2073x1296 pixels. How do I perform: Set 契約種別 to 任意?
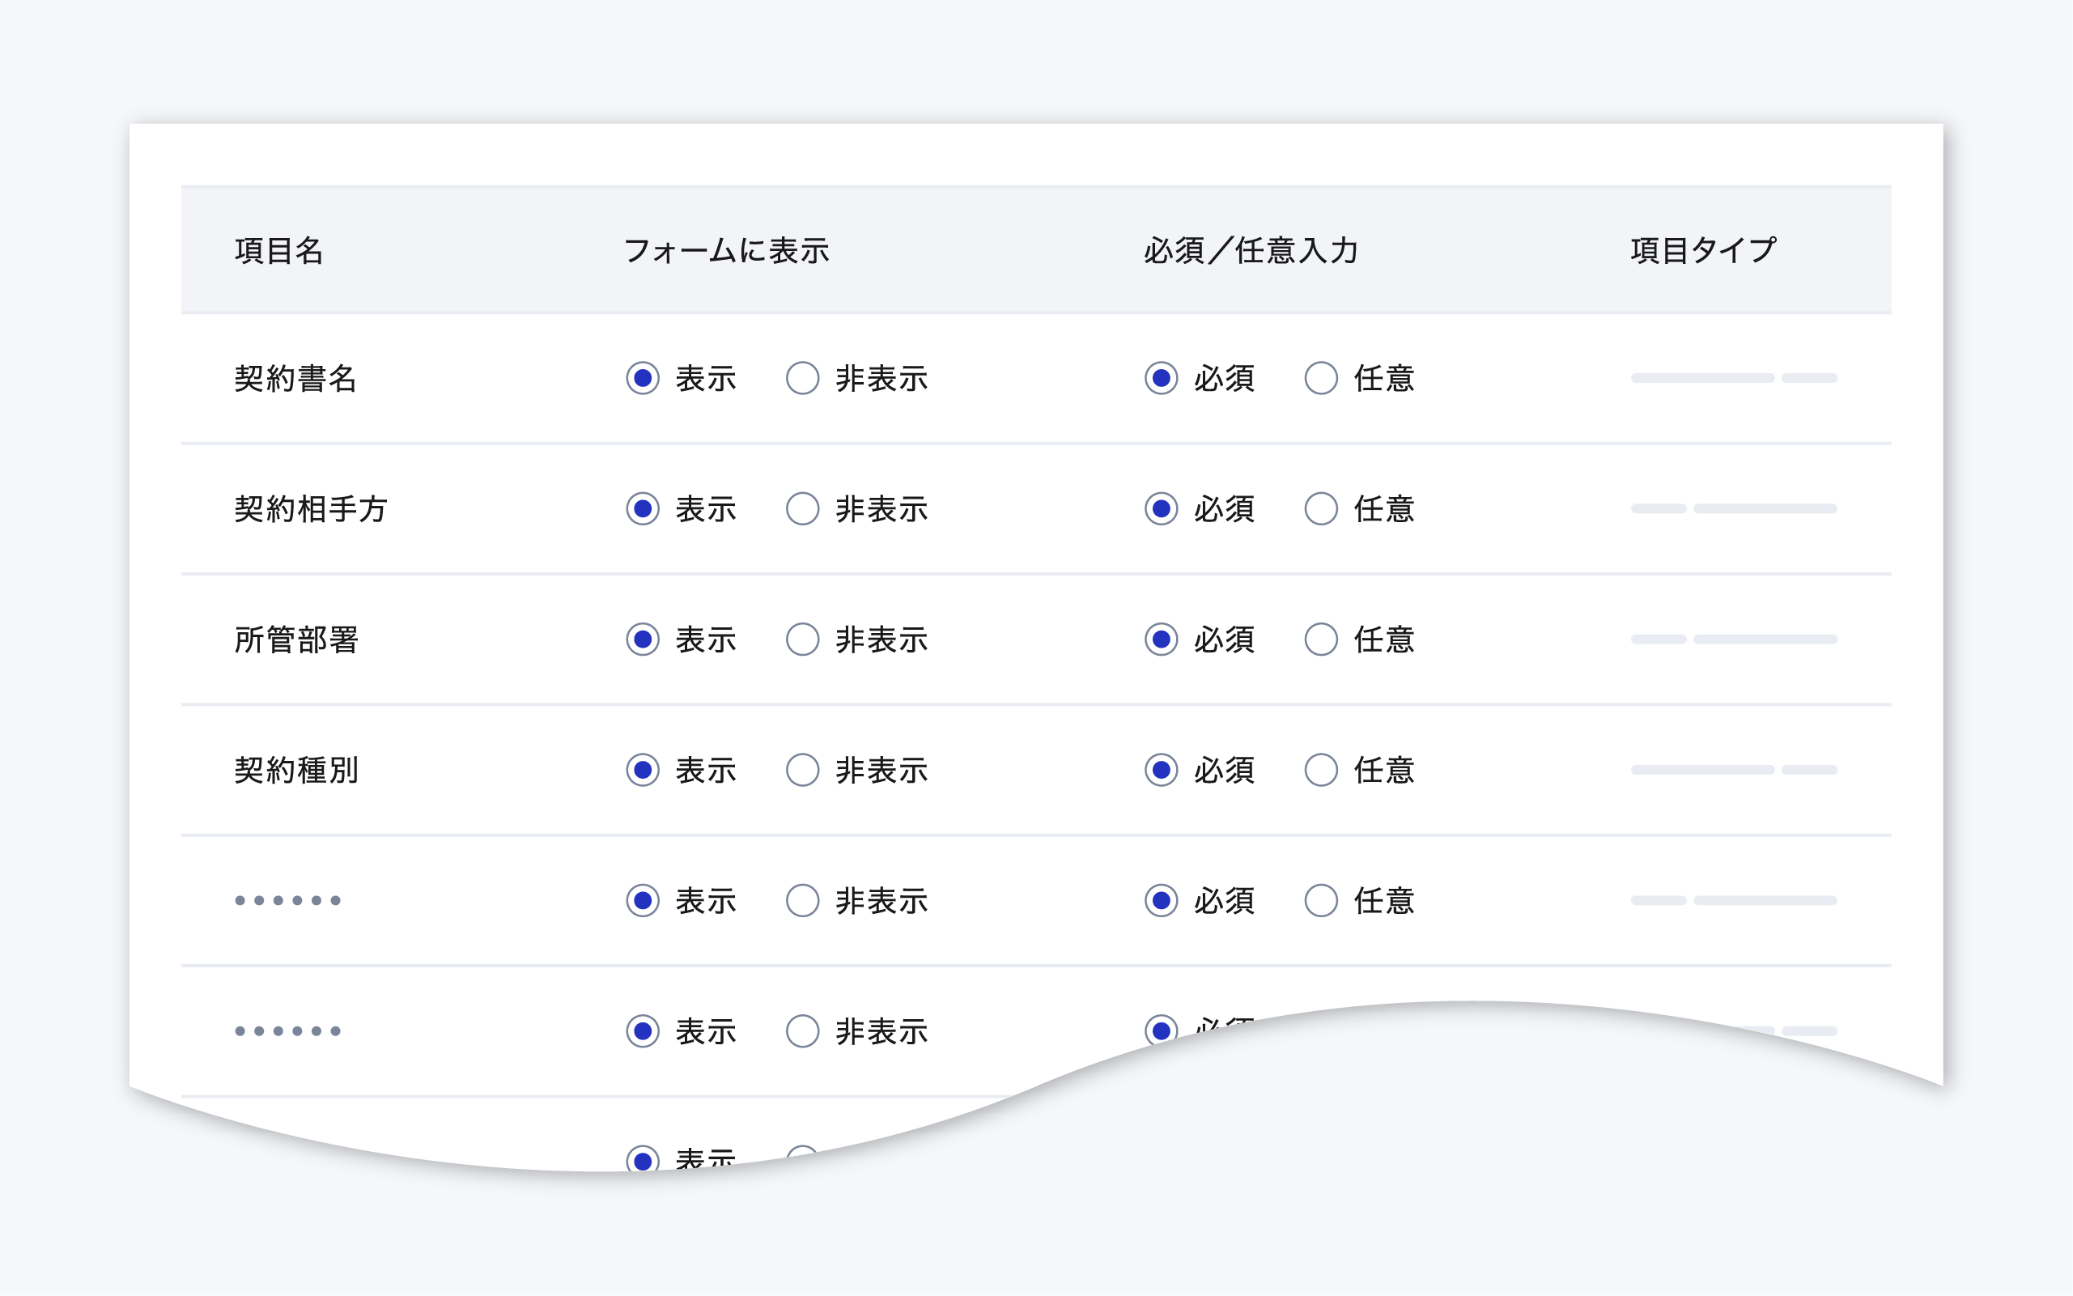point(1320,770)
